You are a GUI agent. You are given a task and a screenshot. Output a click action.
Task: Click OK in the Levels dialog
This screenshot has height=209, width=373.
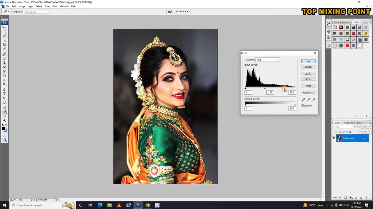pyautogui.click(x=308, y=61)
